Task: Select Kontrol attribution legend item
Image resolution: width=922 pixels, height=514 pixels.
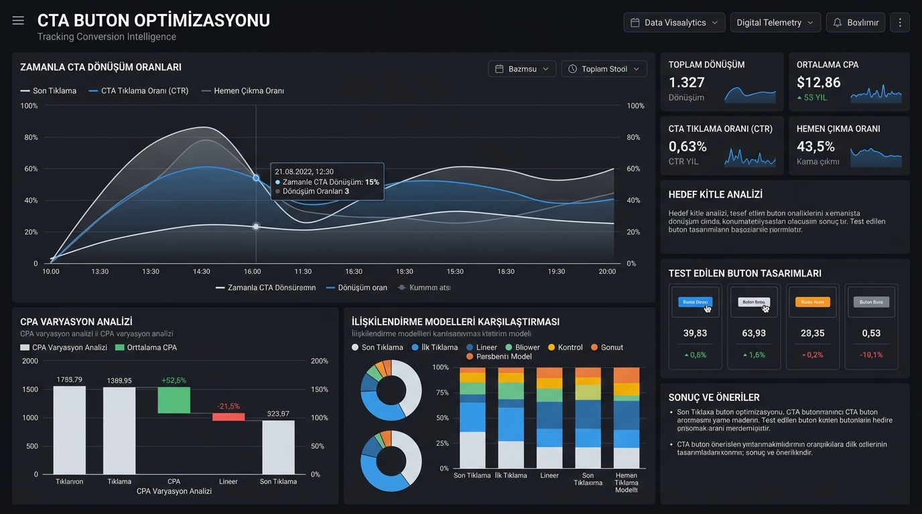Action: 566,347
